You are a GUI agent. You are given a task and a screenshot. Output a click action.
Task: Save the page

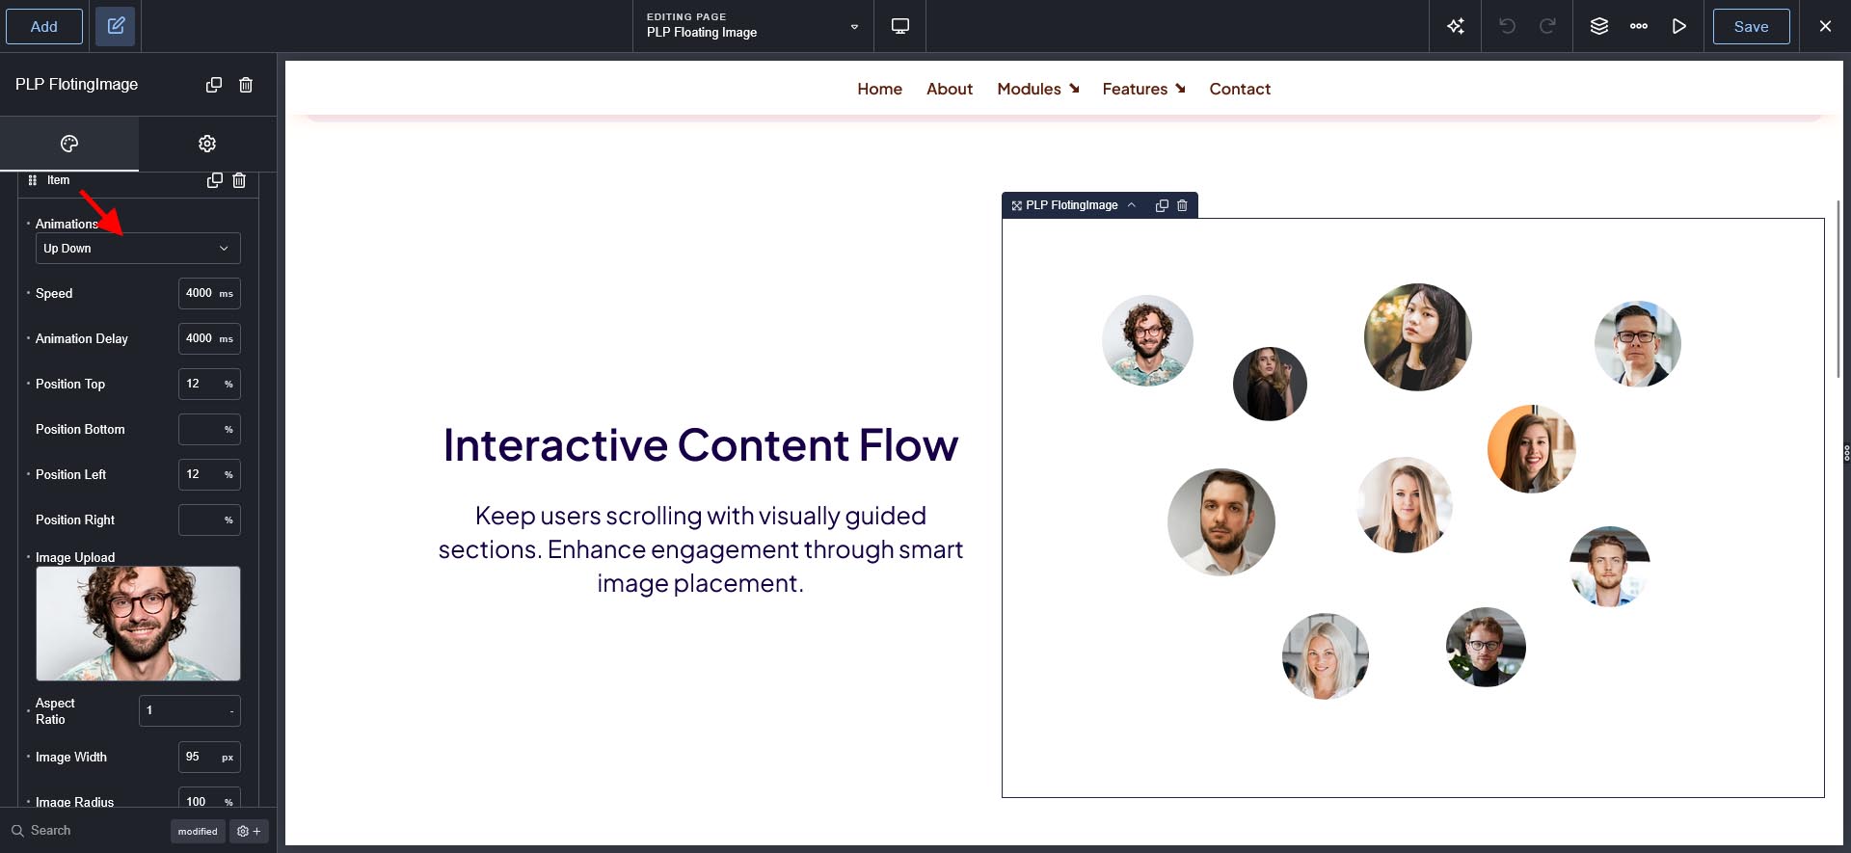(x=1751, y=26)
